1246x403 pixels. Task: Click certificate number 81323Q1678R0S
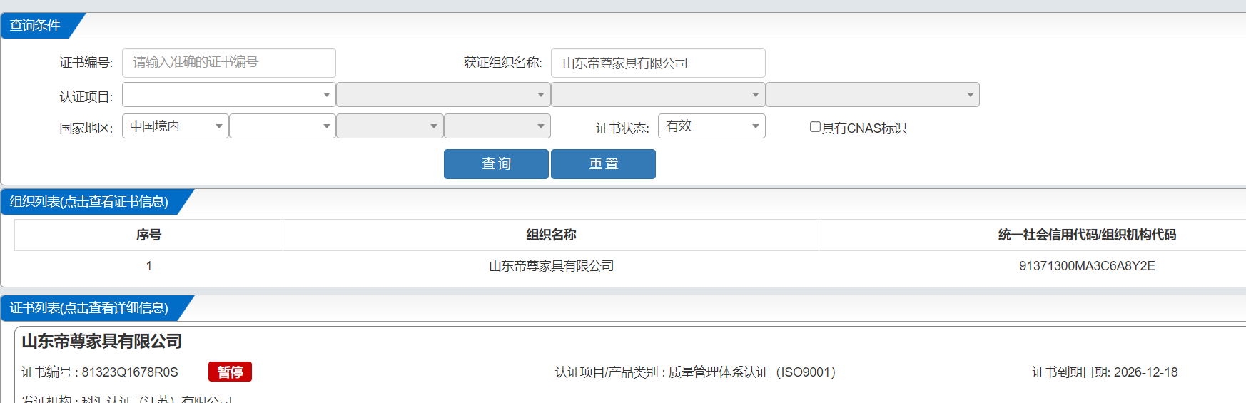tap(130, 372)
